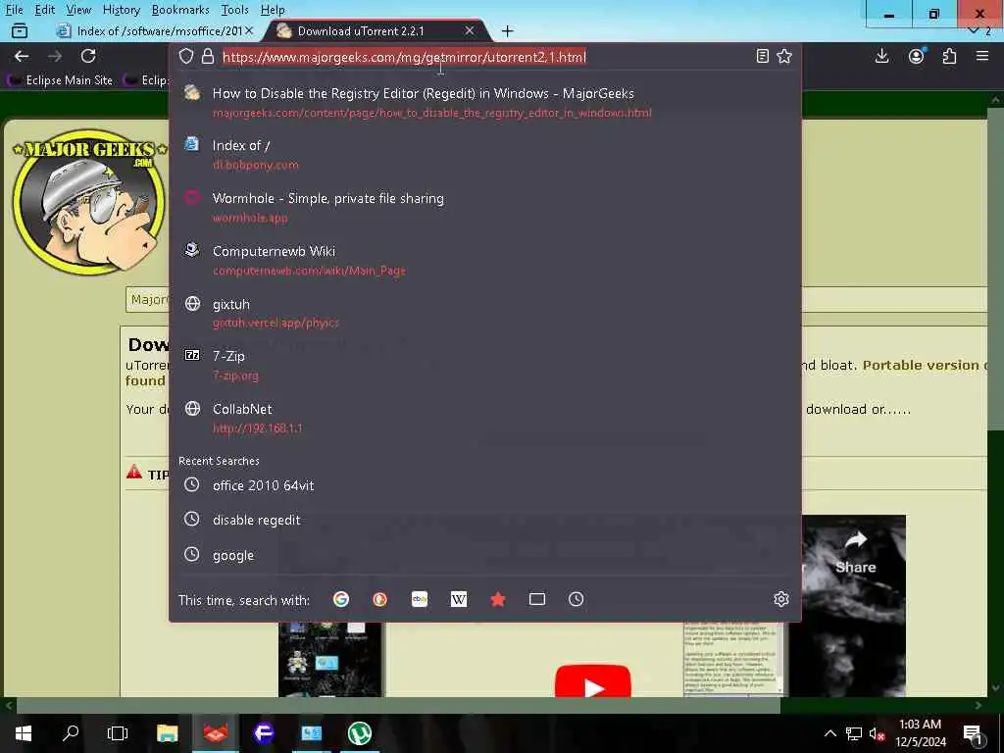The height and width of the screenshot is (753, 1004).
Task: Open the Extensions puzzle icon
Action: pos(949,56)
